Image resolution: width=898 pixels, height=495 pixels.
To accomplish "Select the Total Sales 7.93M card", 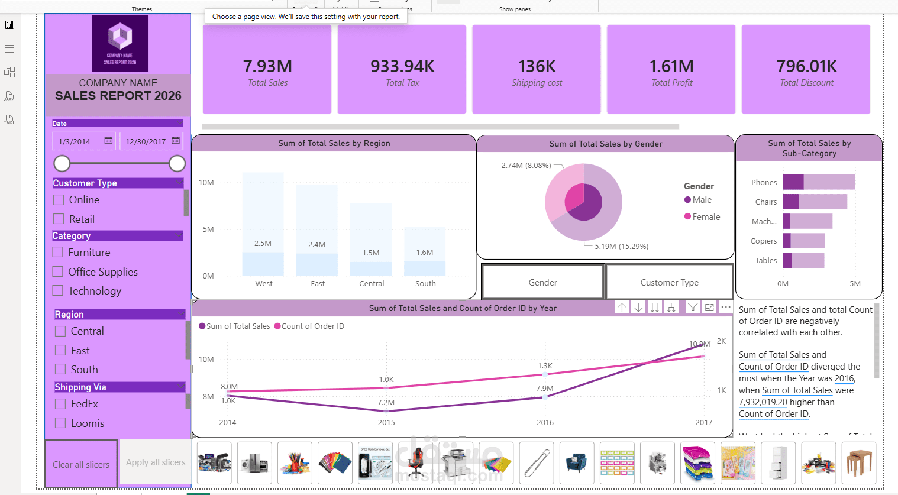I will coord(267,69).
